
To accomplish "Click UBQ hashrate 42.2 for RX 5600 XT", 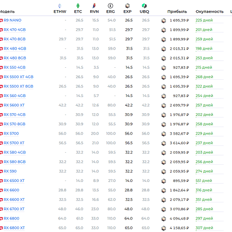I will click(146, 105).
